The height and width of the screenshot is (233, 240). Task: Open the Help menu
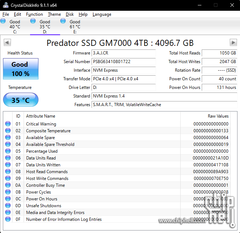pyautogui.click(x=83, y=14)
